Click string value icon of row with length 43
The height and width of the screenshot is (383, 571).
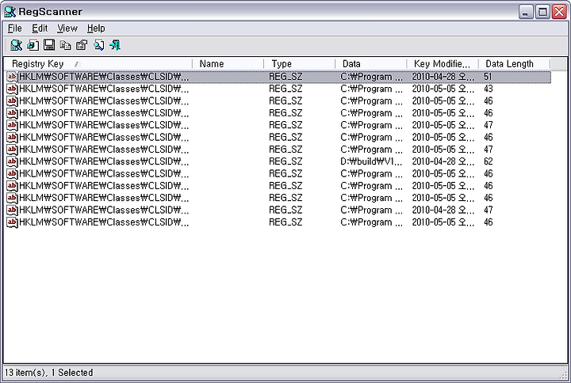[12, 89]
